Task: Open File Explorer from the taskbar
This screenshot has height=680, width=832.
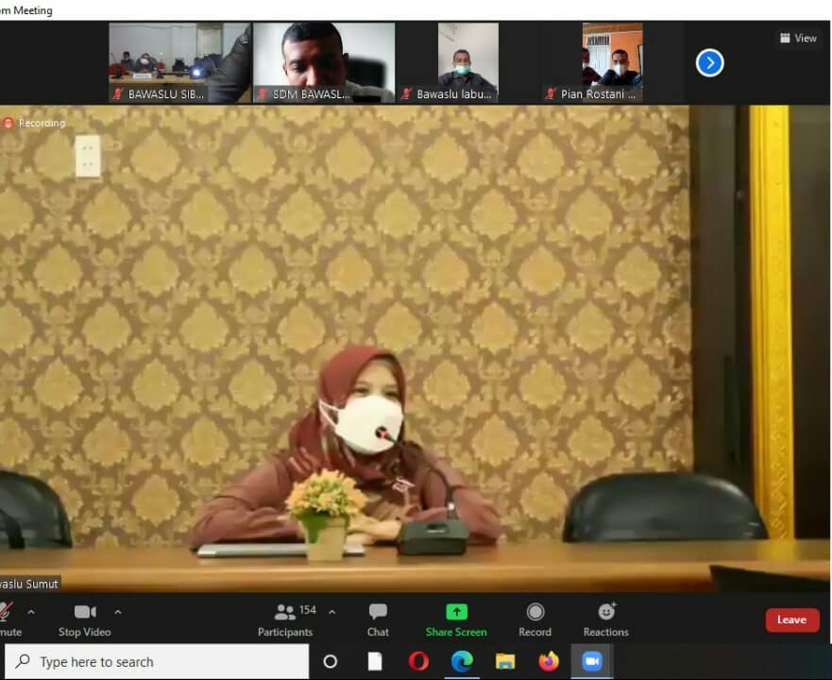Action: (505, 661)
